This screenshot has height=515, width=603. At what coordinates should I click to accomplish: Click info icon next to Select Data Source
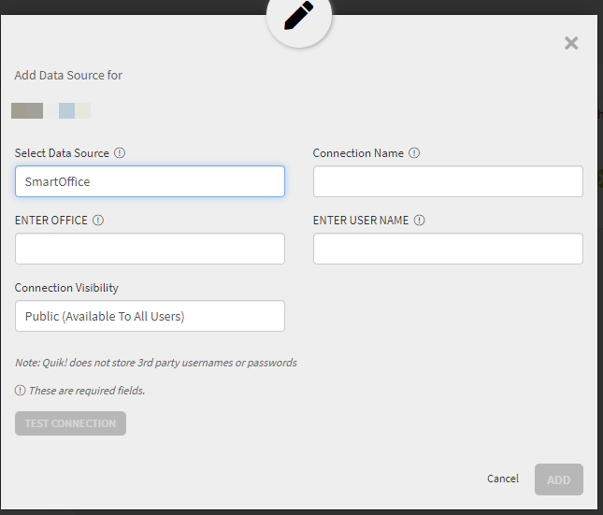120,153
